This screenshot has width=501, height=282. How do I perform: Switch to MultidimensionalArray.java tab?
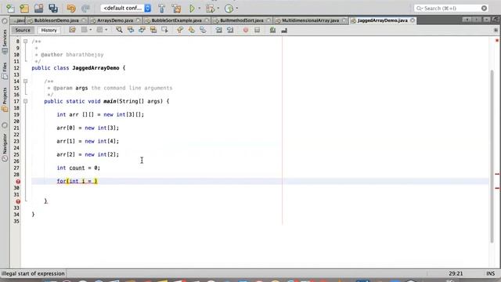[310, 20]
